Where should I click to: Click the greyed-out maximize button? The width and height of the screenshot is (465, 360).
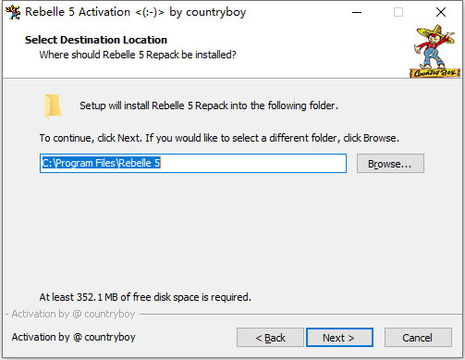click(398, 12)
